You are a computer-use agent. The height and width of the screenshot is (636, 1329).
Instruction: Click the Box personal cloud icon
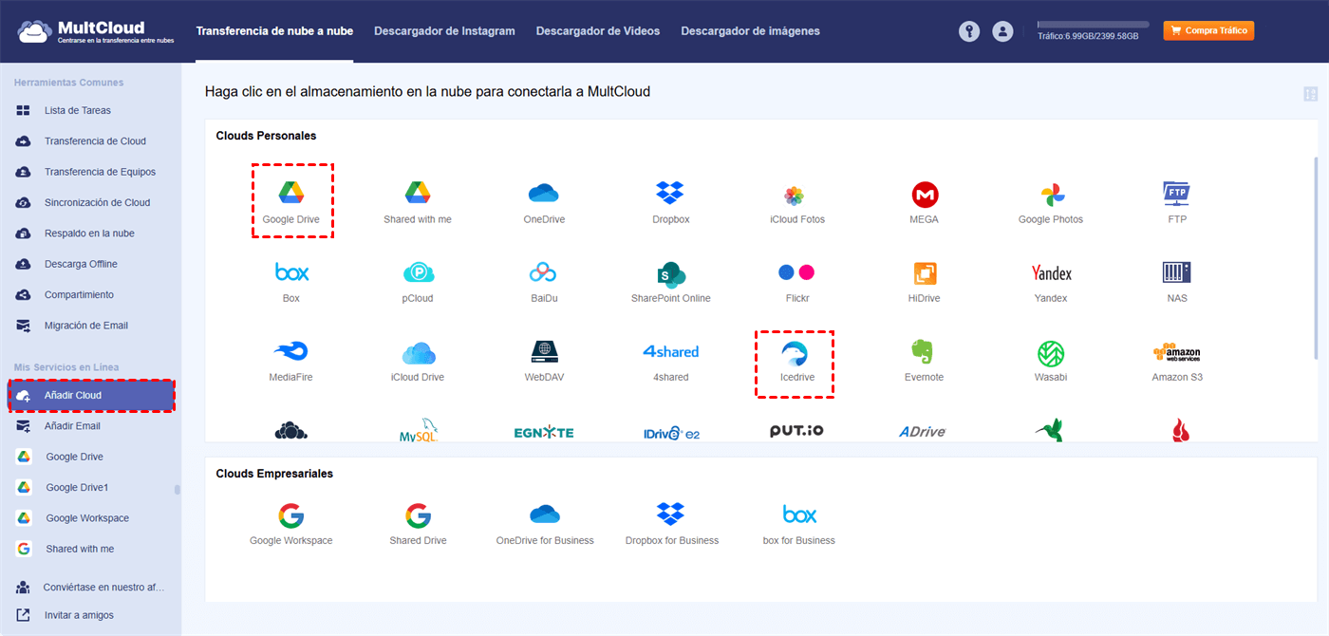[x=291, y=273]
